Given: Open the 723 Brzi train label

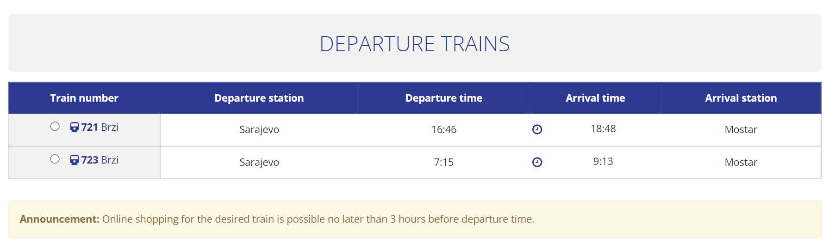Looking at the screenshot, I should click(100, 160).
